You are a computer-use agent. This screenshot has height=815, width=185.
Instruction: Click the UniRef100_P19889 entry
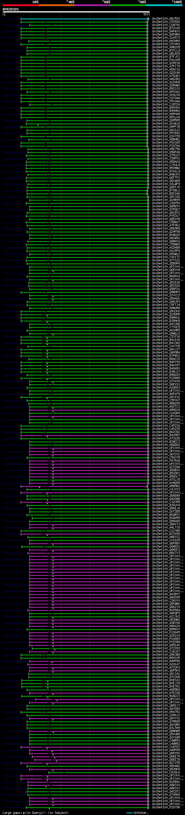pos(166,378)
